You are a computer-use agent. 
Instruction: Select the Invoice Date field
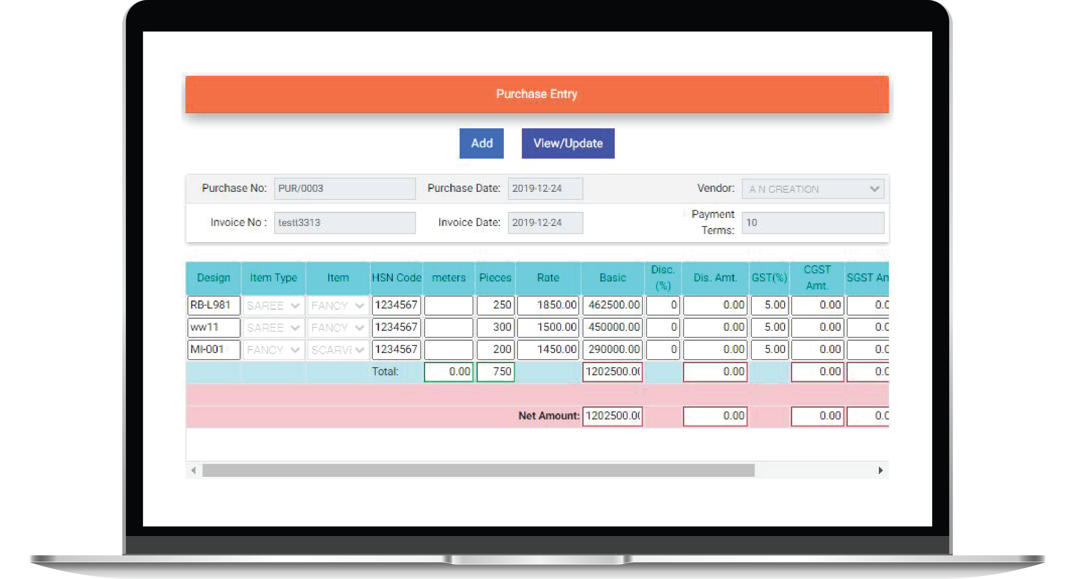pos(545,223)
